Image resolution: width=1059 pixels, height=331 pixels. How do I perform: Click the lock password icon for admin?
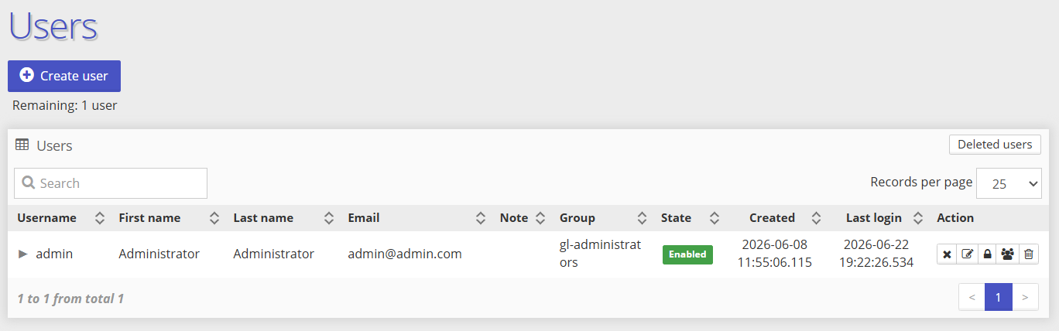click(x=987, y=254)
